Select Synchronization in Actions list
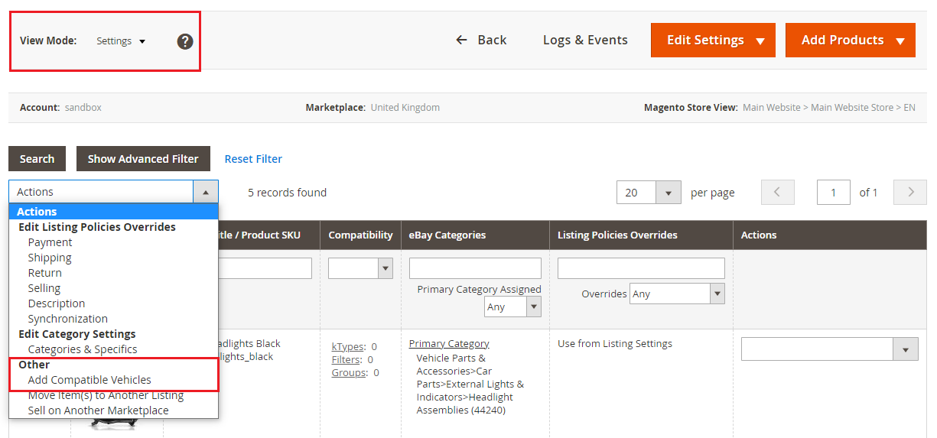937x438 pixels. click(67, 319)
